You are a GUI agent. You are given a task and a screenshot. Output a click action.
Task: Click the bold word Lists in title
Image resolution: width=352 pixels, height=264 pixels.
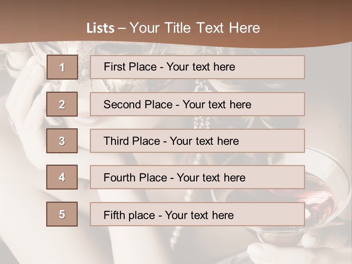click(100, 28)
